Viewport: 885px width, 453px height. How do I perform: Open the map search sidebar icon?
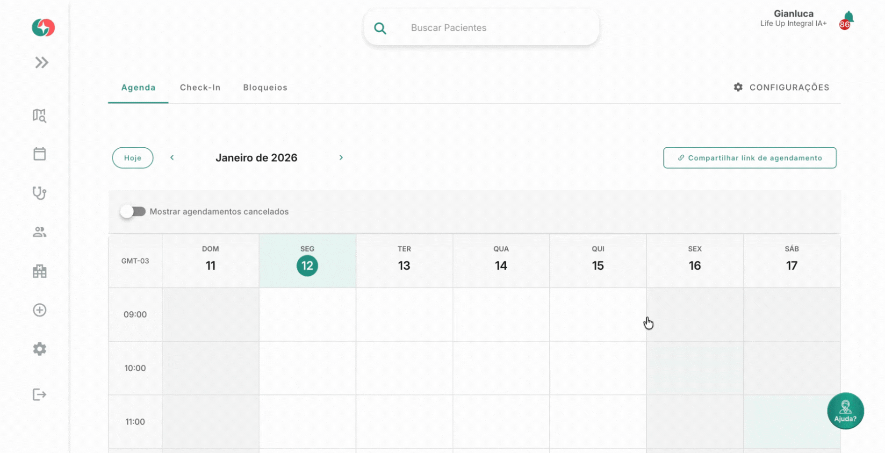click(x=40, y=115)
